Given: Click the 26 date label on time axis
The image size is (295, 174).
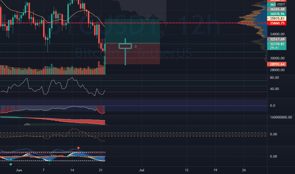Looking at the screenshot, I should point(244,170).
